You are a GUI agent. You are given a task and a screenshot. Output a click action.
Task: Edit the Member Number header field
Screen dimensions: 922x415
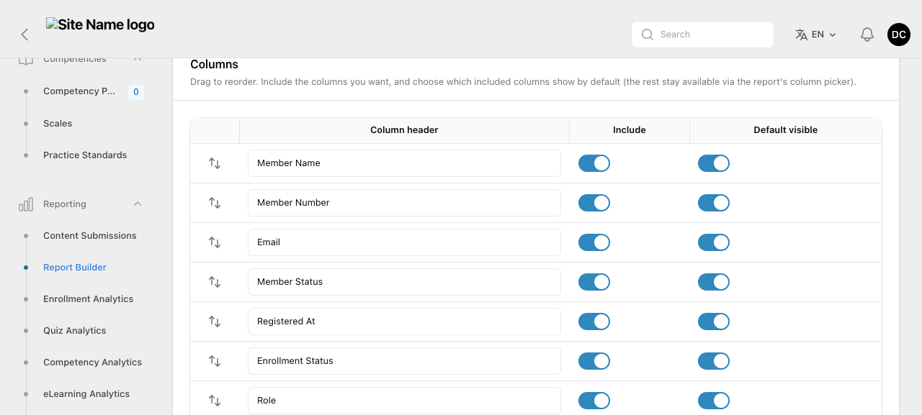pos(404,203)
